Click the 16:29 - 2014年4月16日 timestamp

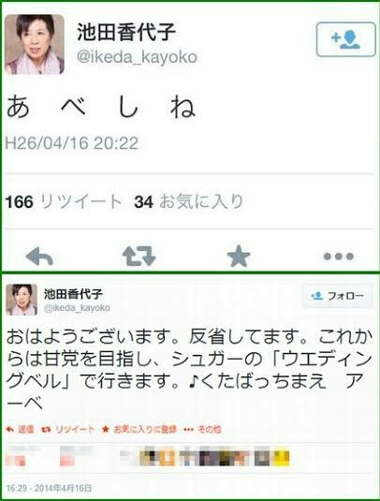coord(50,488)
